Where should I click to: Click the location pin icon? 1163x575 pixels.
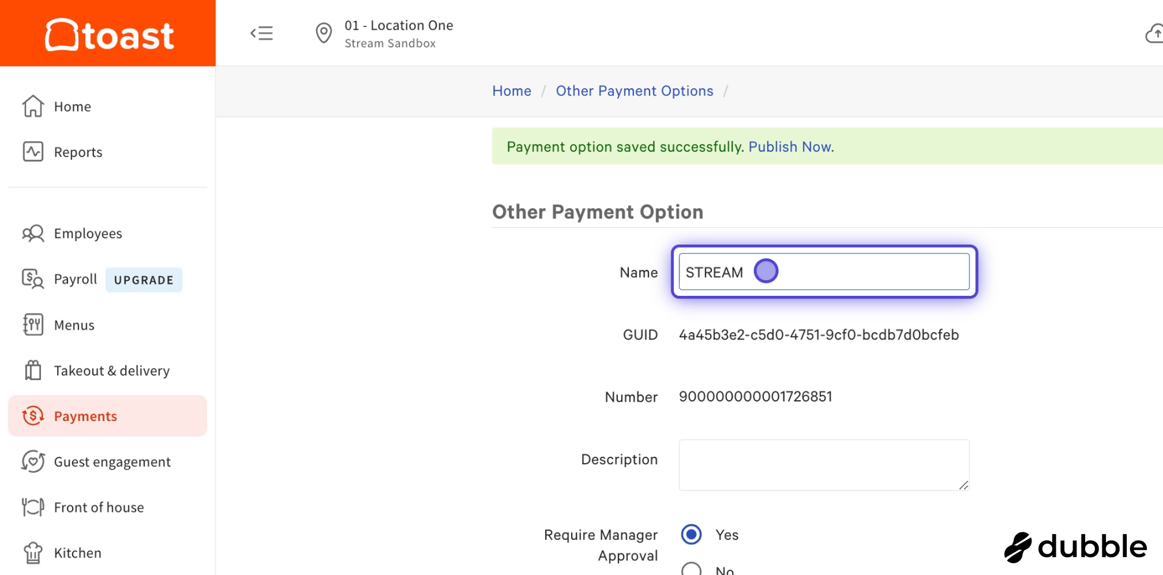coord(324,33)
